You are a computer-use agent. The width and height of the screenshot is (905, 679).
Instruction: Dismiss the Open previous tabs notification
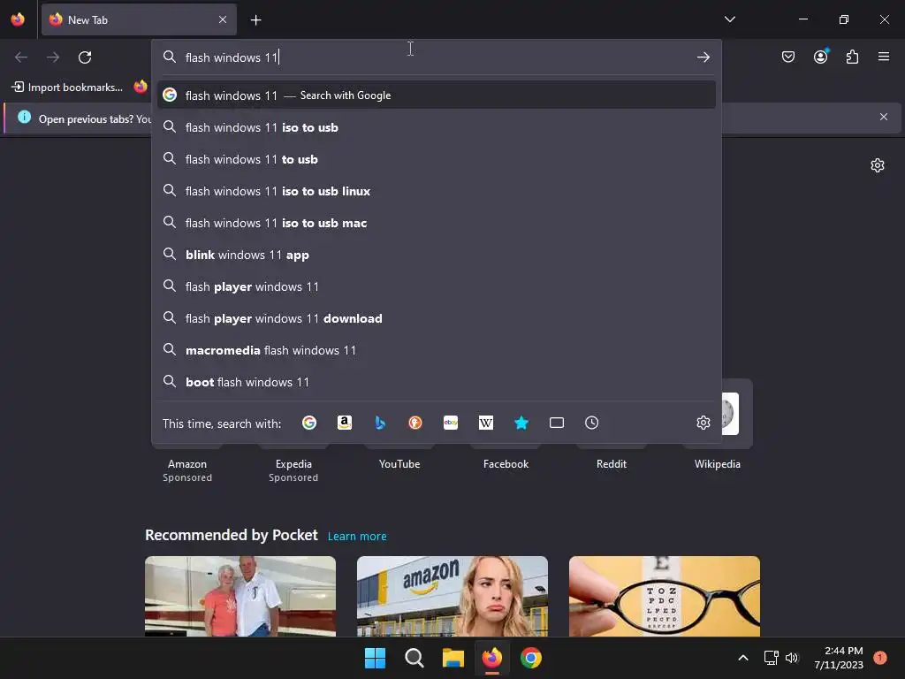pos(884,117)
